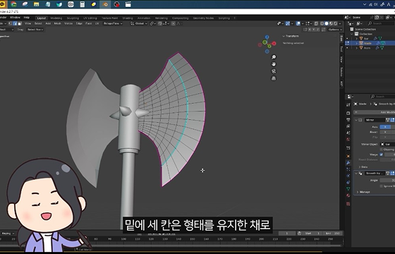Open the View Layer properties tab icon
This screenshot has height=254, width=395.
[x=348, y=126]
